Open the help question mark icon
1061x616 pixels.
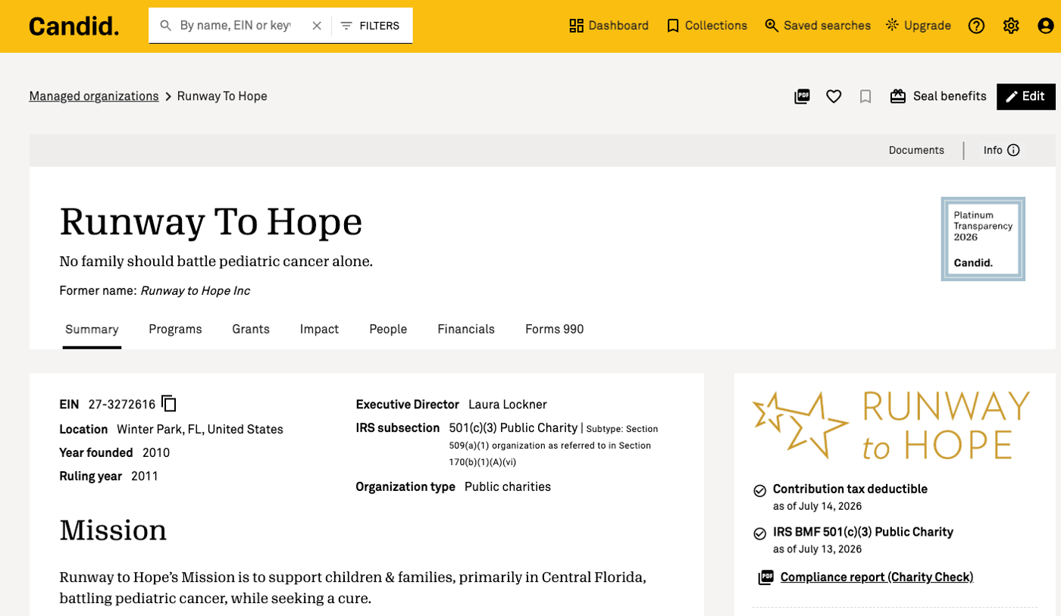(976, 26)
